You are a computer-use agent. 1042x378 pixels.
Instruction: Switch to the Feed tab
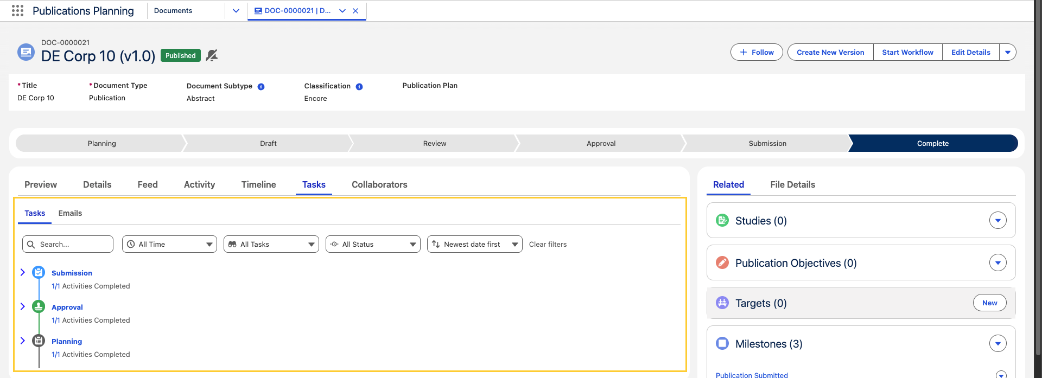[x=148, y=184]
